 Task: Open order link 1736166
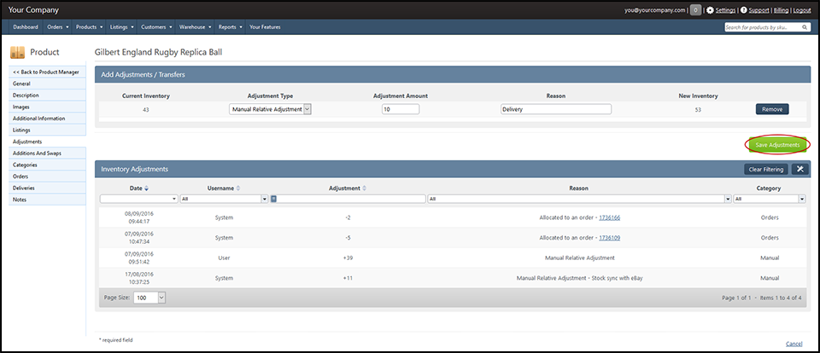tap(609, 217)
